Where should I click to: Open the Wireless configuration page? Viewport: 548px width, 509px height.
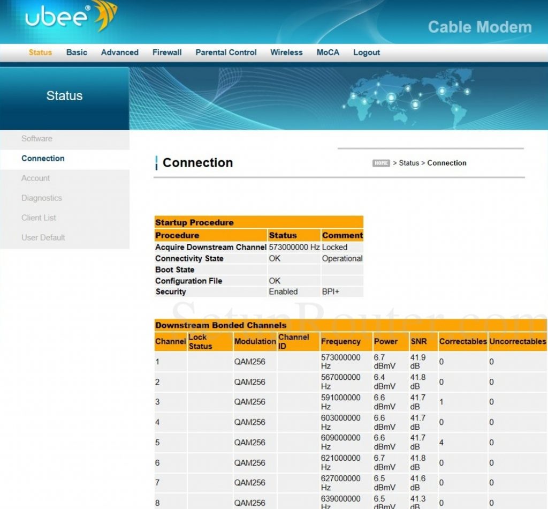coord(286,52)
